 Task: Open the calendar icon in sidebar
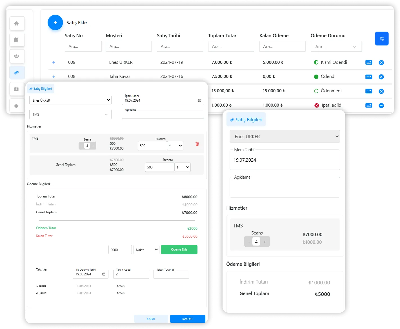(17, 40)
